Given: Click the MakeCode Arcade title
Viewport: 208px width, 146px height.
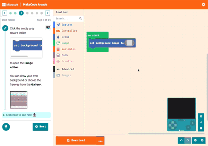Looking at the screenshot, I should pyautogui.click(x=35, y=5).
